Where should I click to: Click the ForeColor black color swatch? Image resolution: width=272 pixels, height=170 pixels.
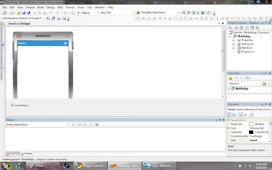coord(251,132)
